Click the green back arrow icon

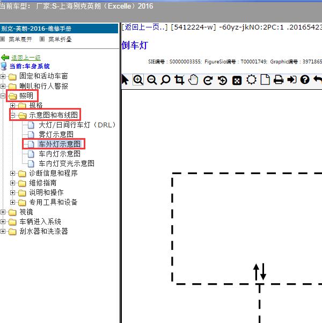[x=5, y=58]
